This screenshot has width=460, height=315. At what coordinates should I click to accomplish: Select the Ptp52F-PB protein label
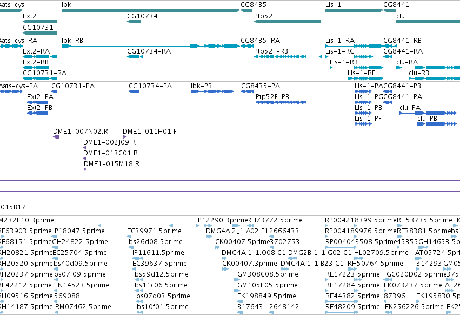tap(272, 97)
